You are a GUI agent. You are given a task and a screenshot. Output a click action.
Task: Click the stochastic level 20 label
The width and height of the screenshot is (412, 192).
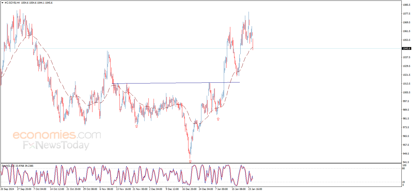coord(403,182)
